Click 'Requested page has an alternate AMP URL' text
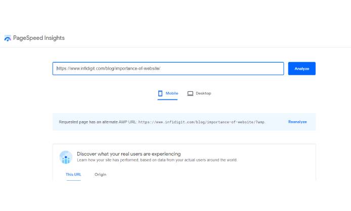Image resolution: width=351 pixels, height=211 pixels. [98, 122]
